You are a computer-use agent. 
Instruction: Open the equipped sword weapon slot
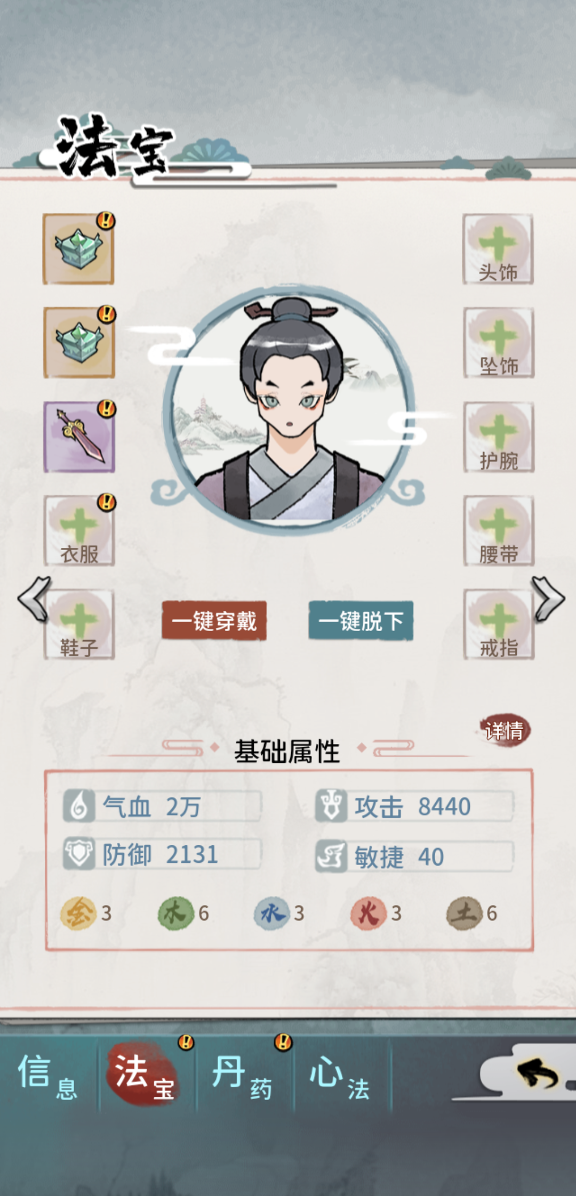(79, 437)
